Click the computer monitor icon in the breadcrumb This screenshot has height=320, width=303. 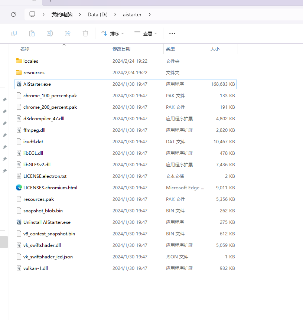32,14
